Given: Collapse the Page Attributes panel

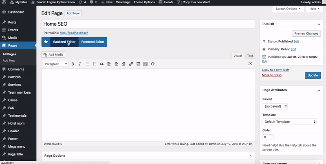Looking at the screenshot, I should pyautogui.click(x=319, y=90).
